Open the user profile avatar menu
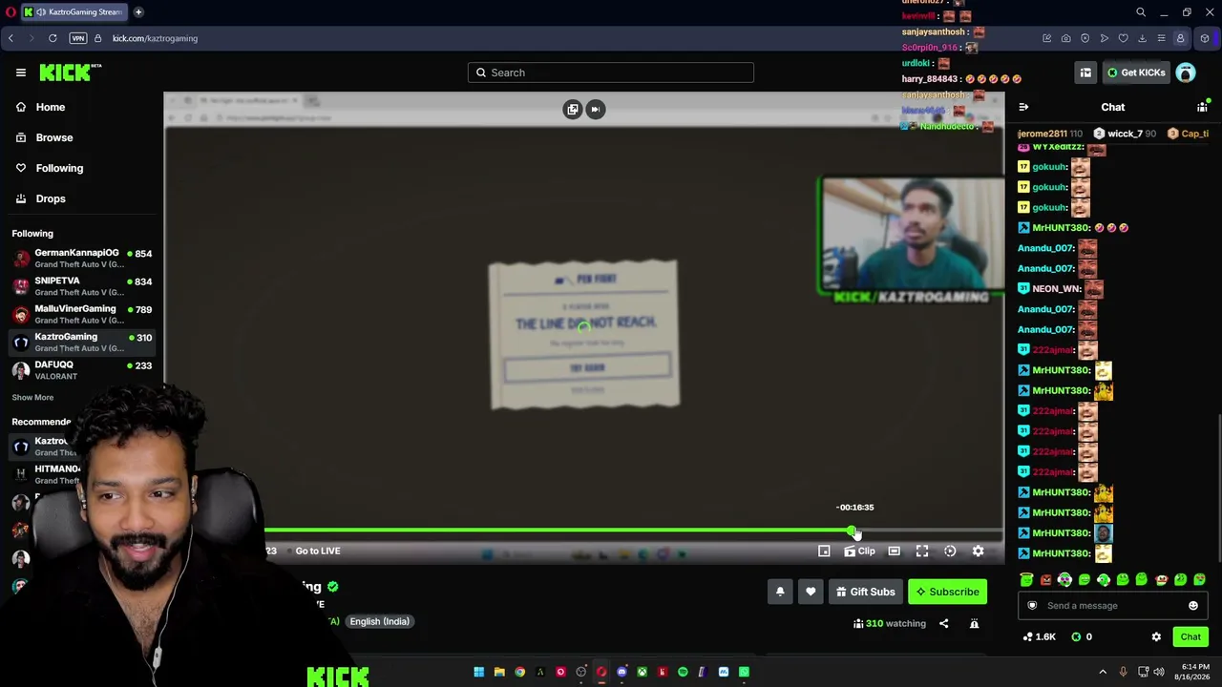This screenshot has height=687, width=1222. click(x=1186, y=73)
